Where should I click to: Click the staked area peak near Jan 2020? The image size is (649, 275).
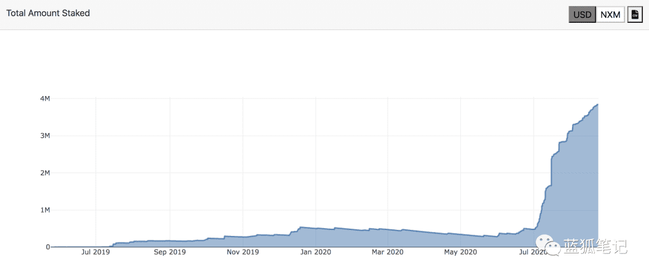301,227
